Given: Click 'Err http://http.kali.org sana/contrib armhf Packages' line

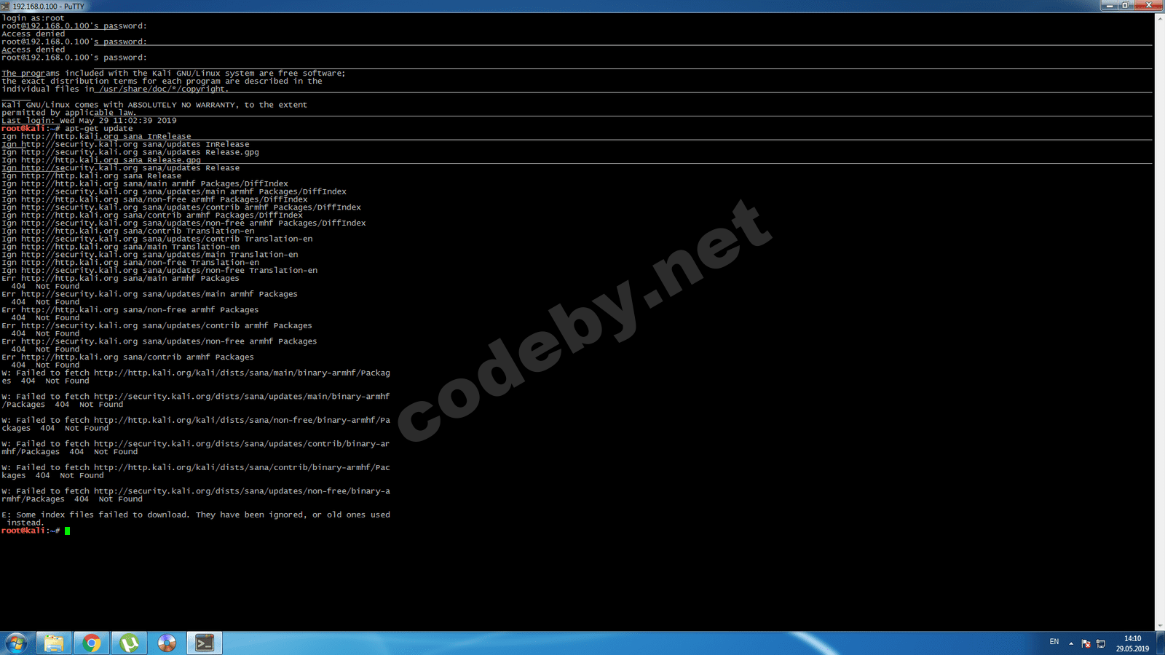Looking at the screenshot, I should 127,357.
